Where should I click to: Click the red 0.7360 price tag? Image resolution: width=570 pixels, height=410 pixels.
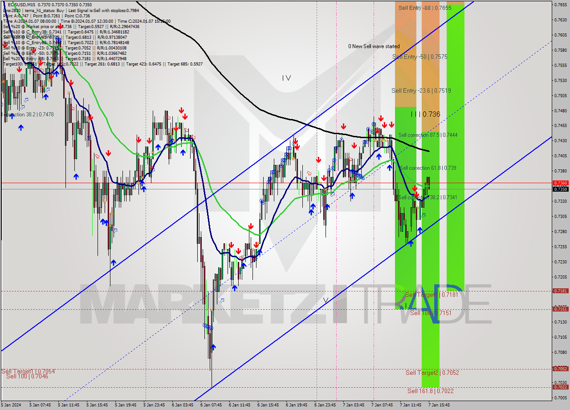(x=560, y=183)
